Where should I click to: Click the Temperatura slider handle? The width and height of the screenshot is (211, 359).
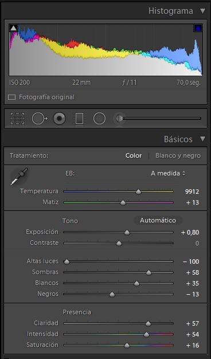coord(138,192)
